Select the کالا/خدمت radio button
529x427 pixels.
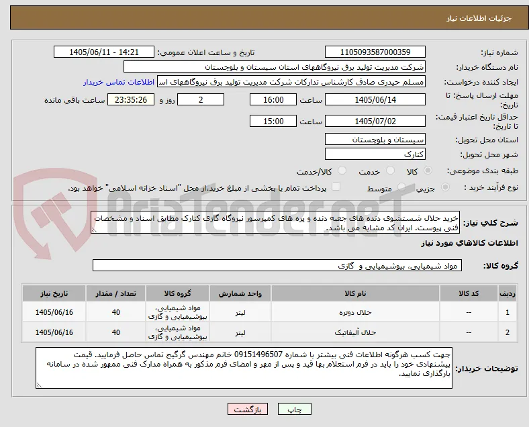coord(342,171)
